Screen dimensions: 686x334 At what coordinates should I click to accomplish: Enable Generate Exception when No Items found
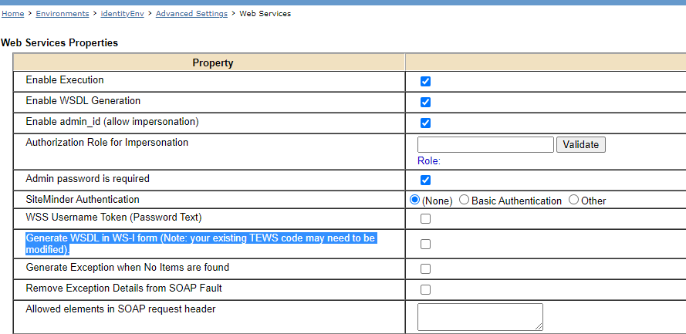tap(425, 269)
